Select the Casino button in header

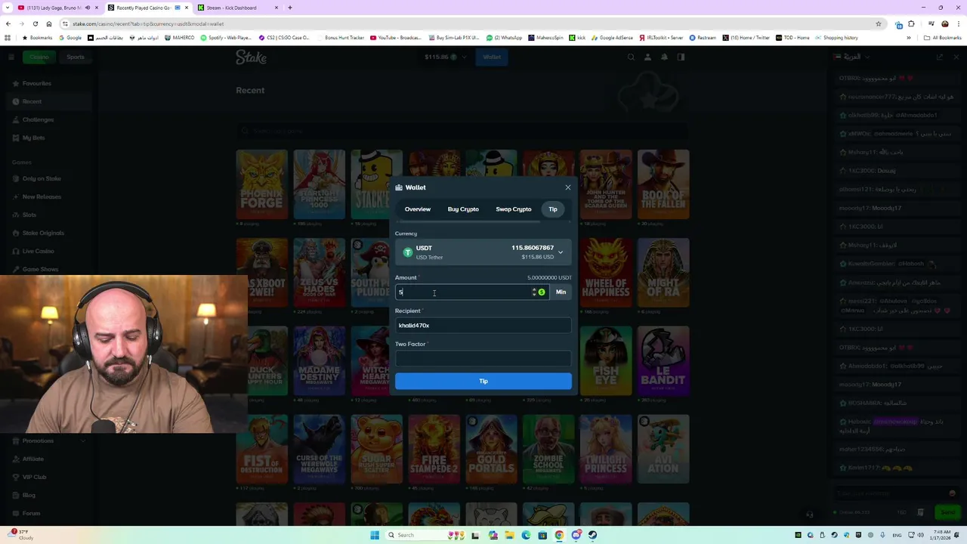pos(39,57)
